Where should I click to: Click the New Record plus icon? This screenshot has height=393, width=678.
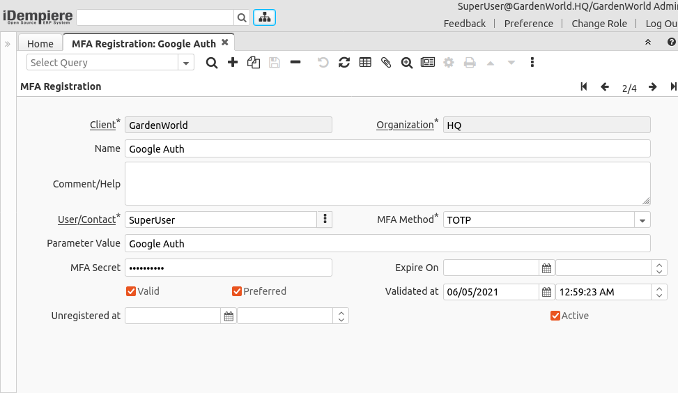click(233, 63)
